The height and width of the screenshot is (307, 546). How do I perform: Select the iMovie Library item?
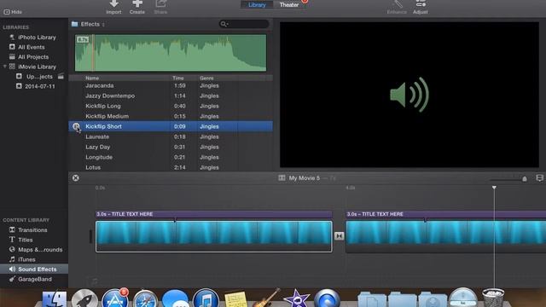coord(37,67)
